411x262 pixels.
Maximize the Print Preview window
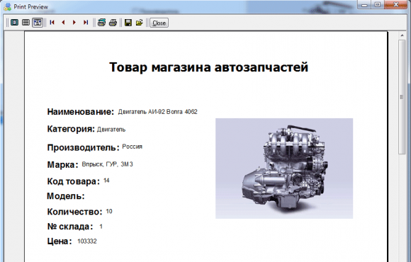tap(378, 4)
